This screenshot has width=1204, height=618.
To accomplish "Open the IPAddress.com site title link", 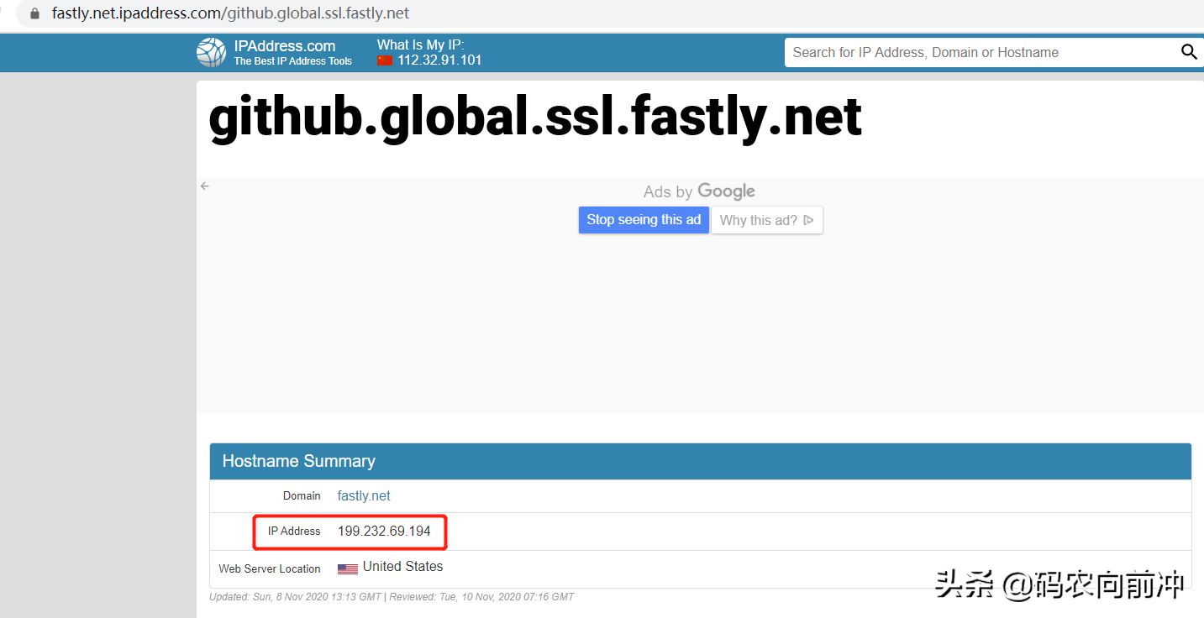I will [x=285, y=46].
